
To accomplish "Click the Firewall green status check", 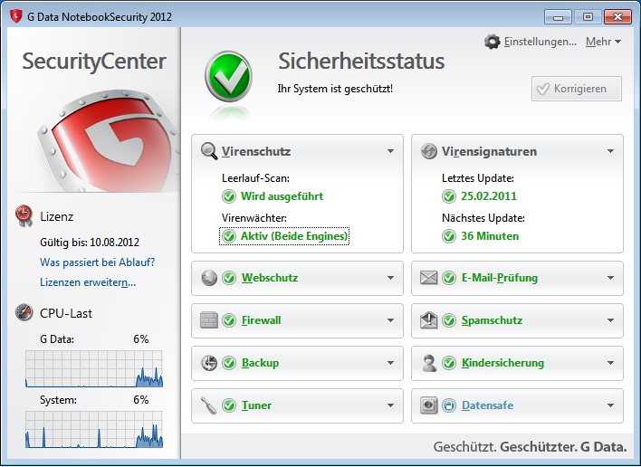I will point(229,320).
